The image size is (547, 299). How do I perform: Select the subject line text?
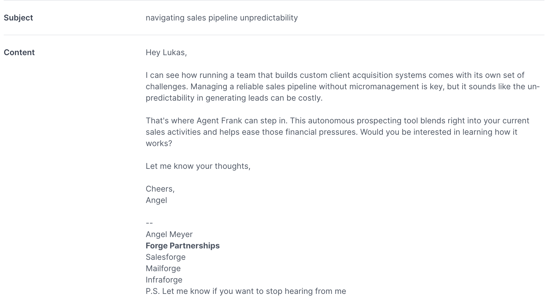tap(222, 18)
